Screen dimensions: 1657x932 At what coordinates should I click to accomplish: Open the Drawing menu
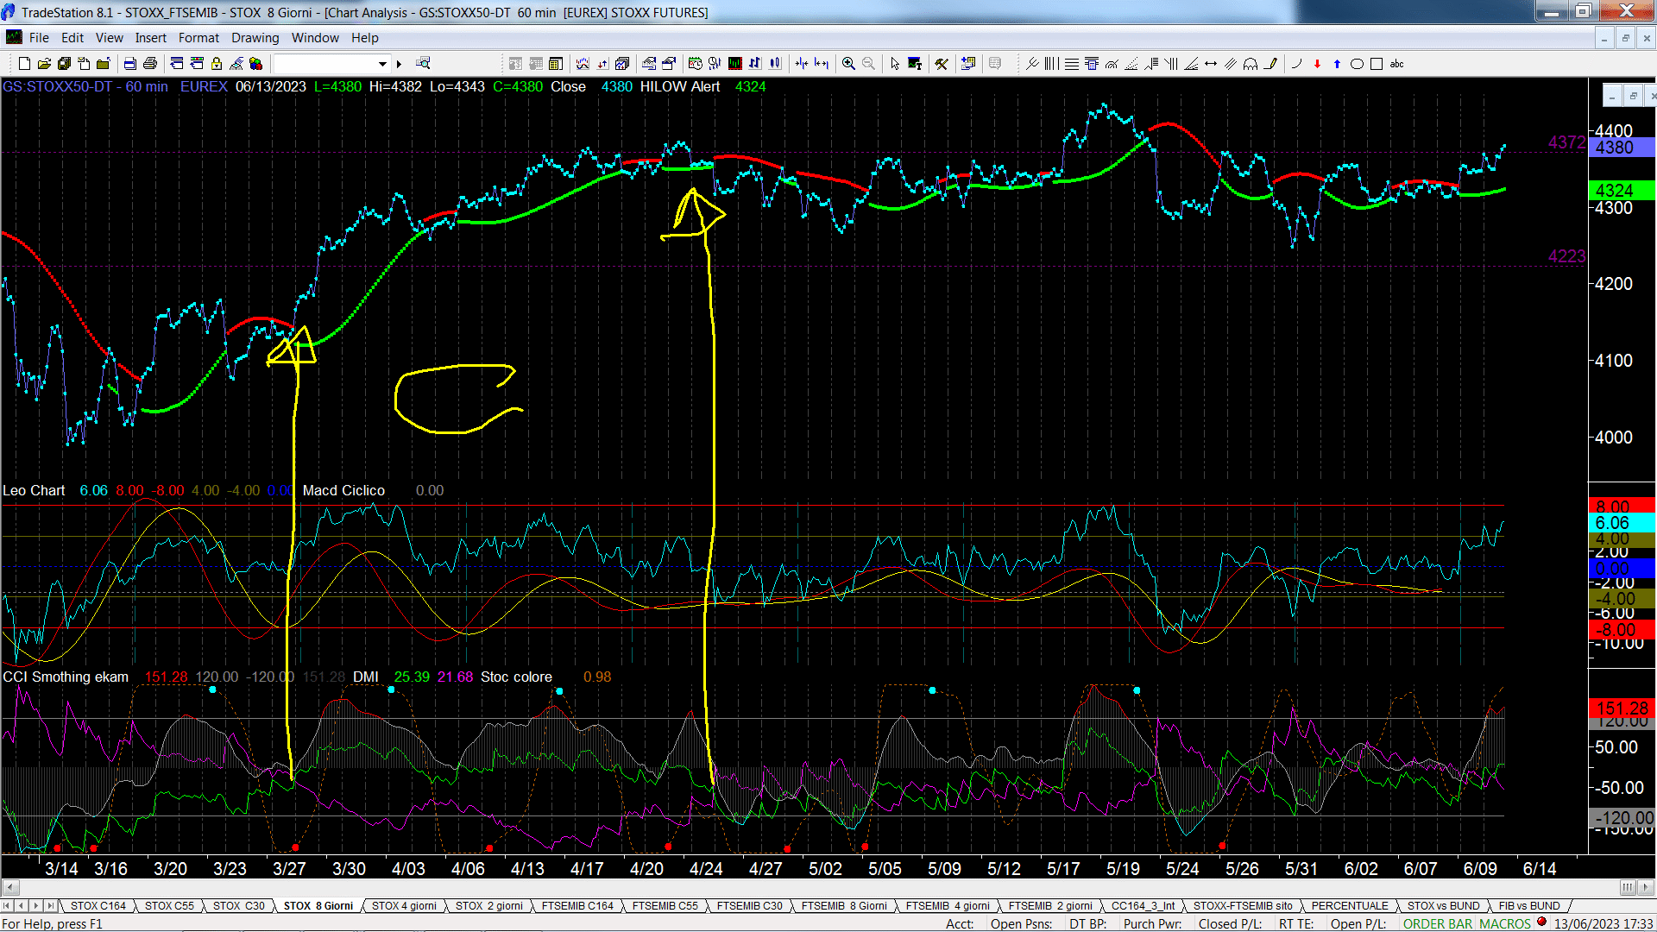[x=255, y=38]
